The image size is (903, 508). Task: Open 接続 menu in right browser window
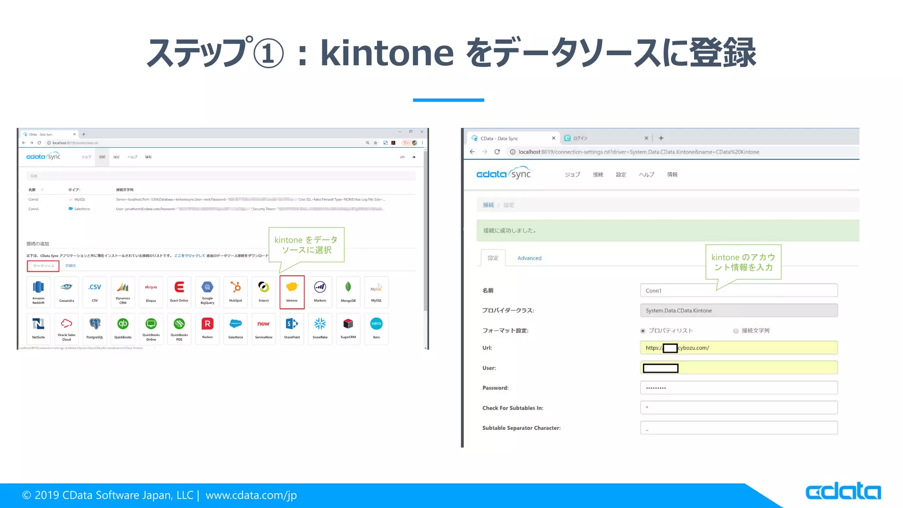pos(598,175)
